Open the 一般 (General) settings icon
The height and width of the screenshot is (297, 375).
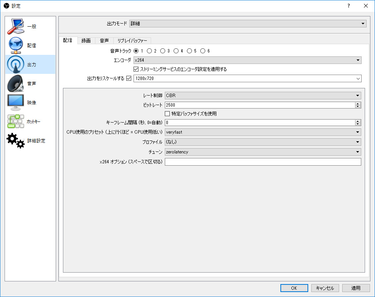16,26
